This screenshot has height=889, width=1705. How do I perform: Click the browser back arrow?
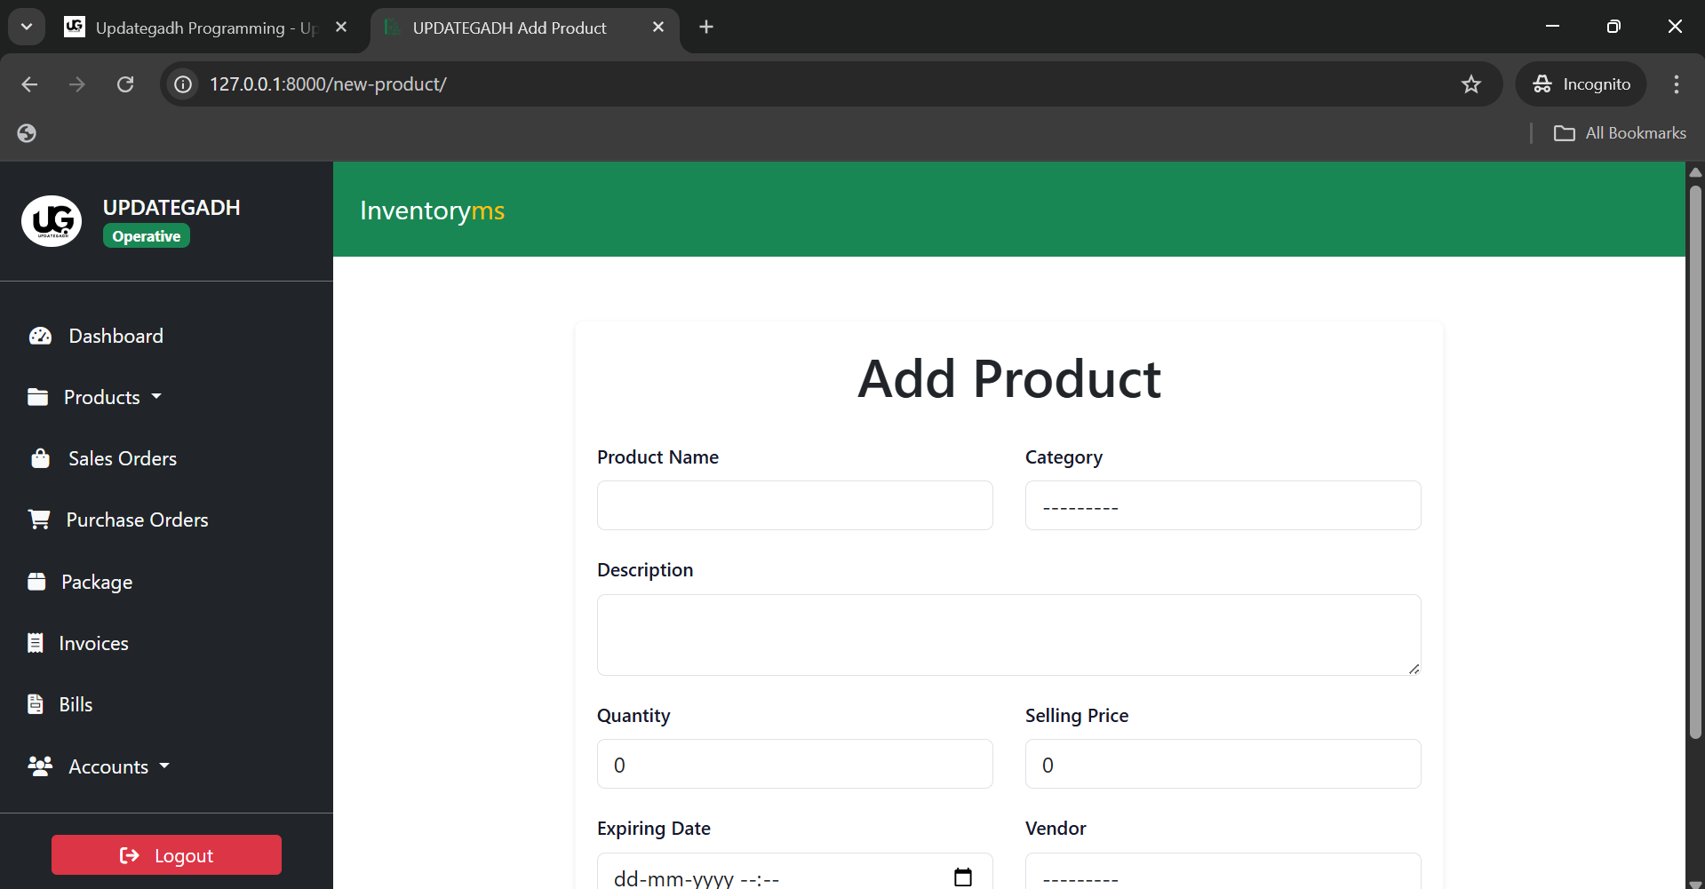pos(29,84)
